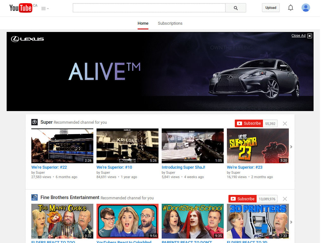Switch to the Home tab

pos(143,23)
